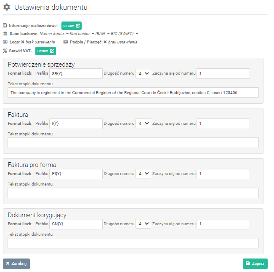Click the bank building icon
Screen dimensions: 274x272
pos(5,33)
